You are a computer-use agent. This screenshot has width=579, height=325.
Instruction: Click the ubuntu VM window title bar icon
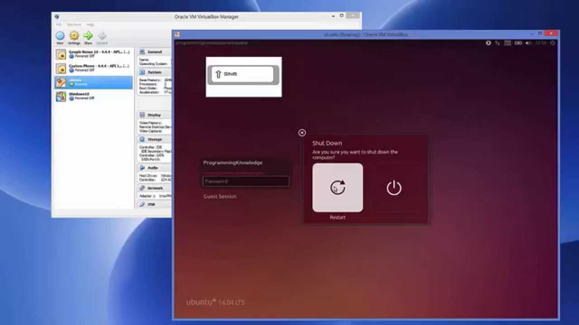coord(177,34)
